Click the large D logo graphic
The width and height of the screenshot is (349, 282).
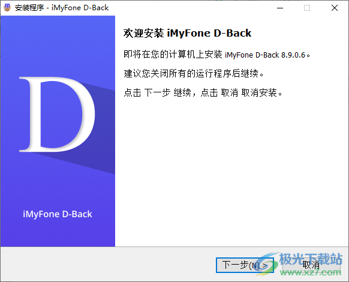point(57,115)
